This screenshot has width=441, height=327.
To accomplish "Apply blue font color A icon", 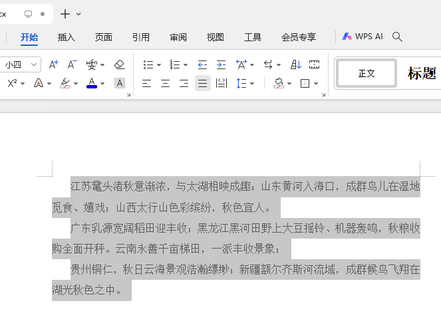I will click(92, 83).
